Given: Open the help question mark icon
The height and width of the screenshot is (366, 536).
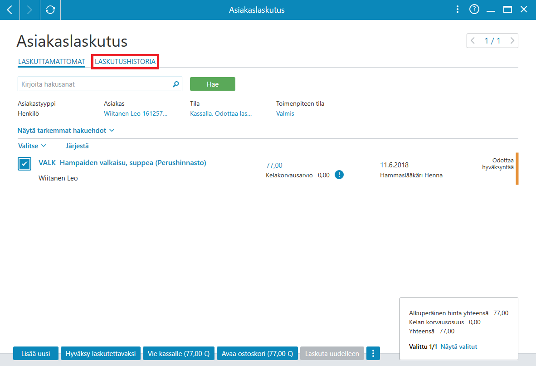Looking at the screenshot, I should click(474, 10).
